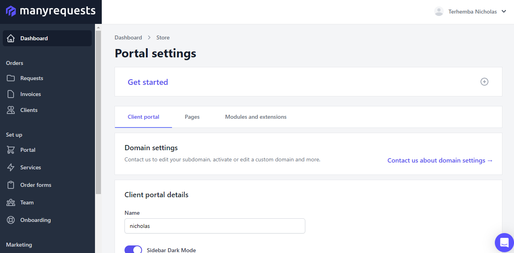This screenshot has width=514, height=253.
Task: Select the Invoices document icon
Action: point(12,94)
